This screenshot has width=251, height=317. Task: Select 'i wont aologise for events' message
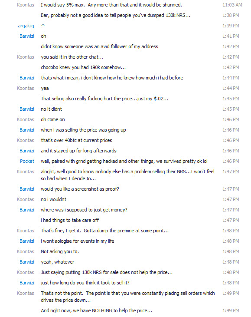pyautogui.click(x=78, y=241)
